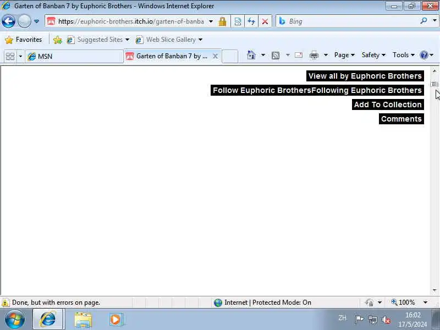This screenshot has height=330, width=440.
Task: Open Suggested Sites dropdown
Action: [x=98, y=40]
